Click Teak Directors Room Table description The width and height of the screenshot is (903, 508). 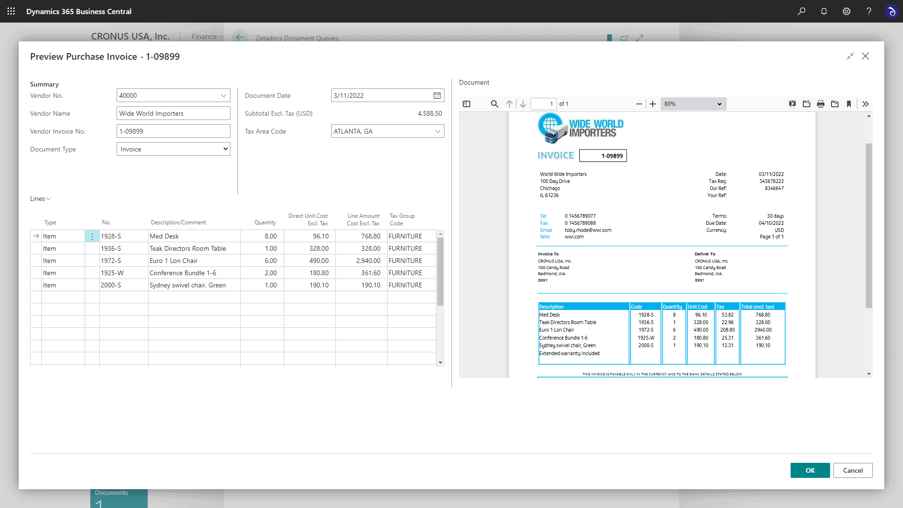pyautogui.click(x=194, y=248)
